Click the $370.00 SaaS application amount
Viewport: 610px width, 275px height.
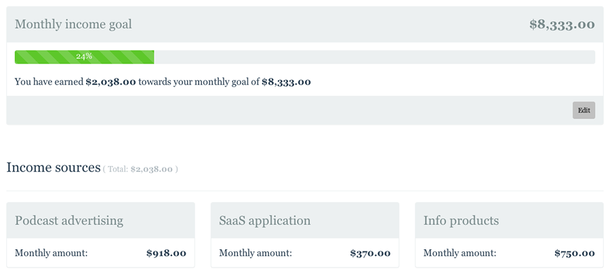click(x=370, y=253)
